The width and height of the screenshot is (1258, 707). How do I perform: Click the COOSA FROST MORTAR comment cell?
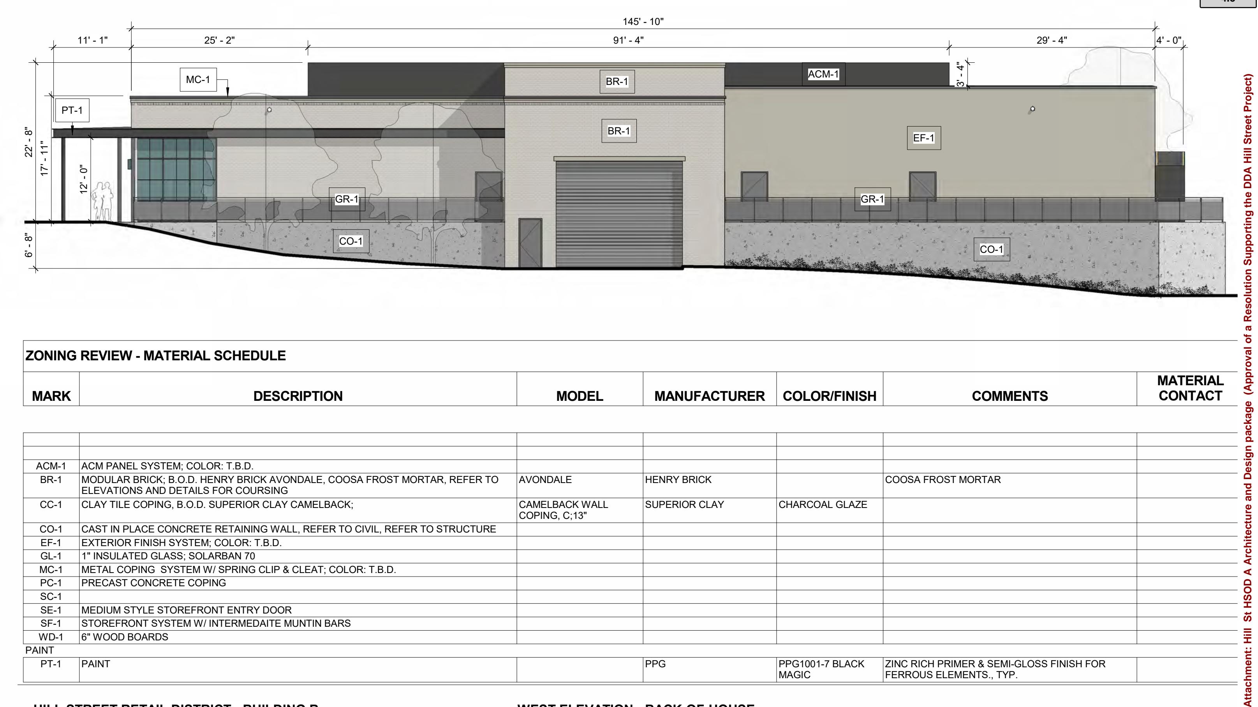tap(943, 480)
